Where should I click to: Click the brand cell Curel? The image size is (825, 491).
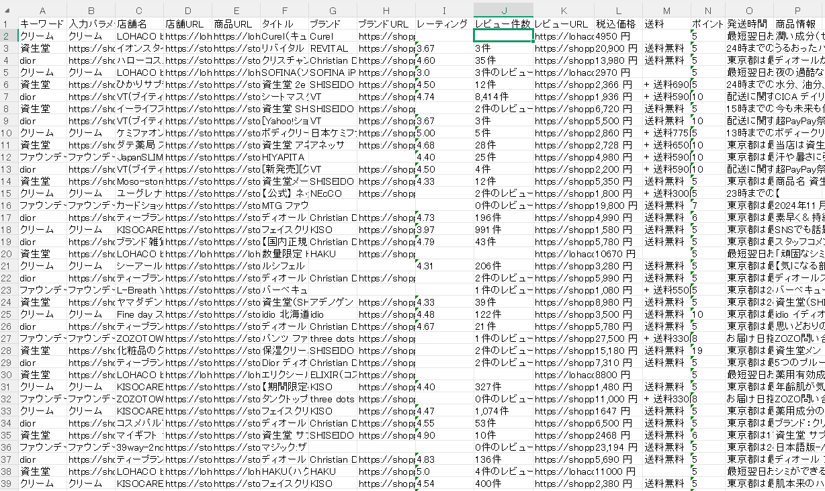333,36
